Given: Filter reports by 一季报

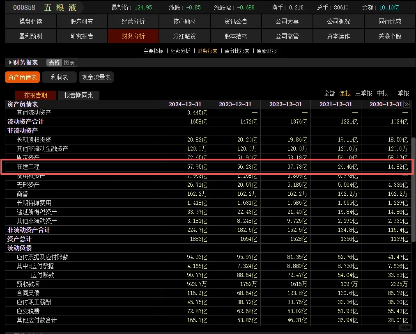Looking at the screenshot, I should [x=400, y=93].
